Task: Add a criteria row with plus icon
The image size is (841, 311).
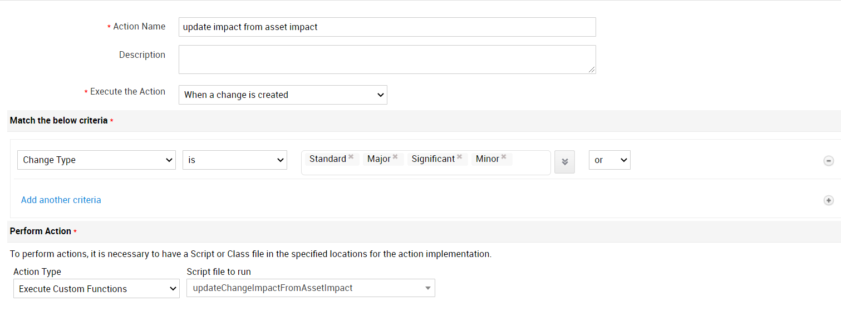Action: pyautogui.click(x=829, y=200)
